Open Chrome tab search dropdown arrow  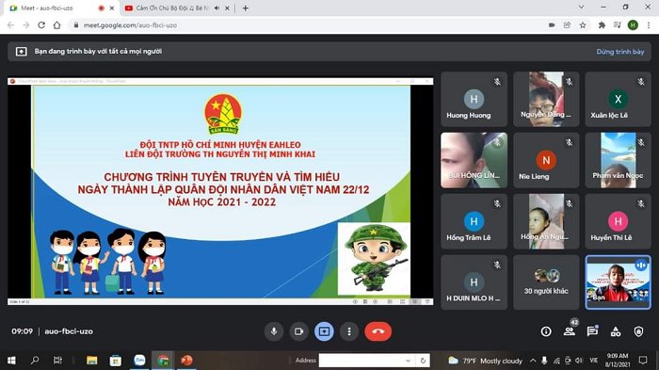[x=581, y=8]
